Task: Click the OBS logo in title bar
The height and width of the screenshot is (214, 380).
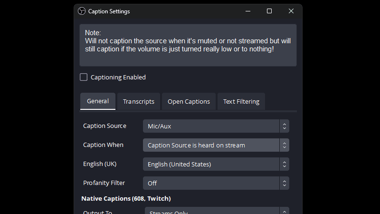Action: 81,11
